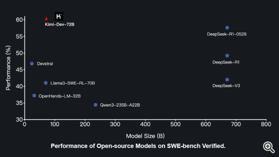279x157 pixels.
Task: Click the OpenHands-LM-32B text label
Action: point(60,96)
